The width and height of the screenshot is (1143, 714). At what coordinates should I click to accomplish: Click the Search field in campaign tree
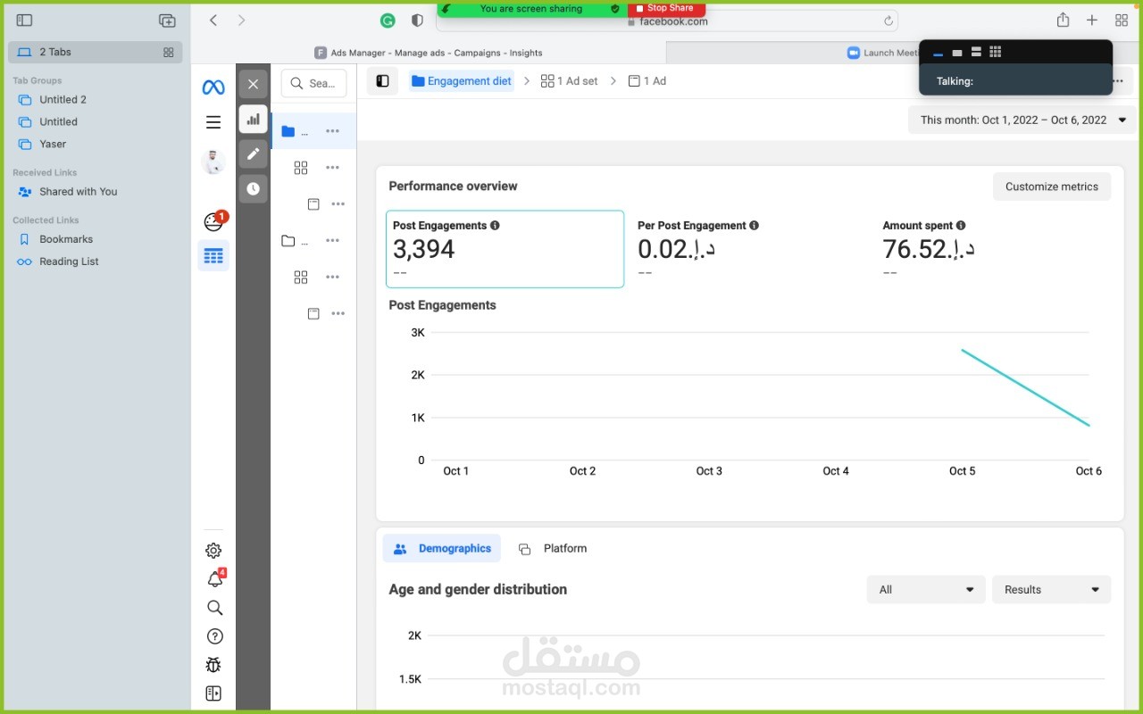[314, 83]
